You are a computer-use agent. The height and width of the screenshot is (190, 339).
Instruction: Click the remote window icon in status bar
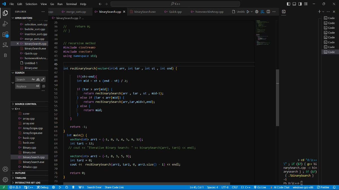4,187
